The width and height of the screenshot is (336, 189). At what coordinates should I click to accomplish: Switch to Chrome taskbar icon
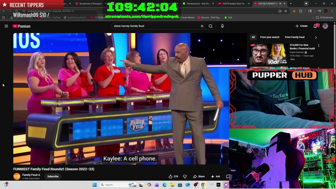pos(203,185)
